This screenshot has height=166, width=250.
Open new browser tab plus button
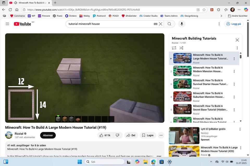pos(55,3)
